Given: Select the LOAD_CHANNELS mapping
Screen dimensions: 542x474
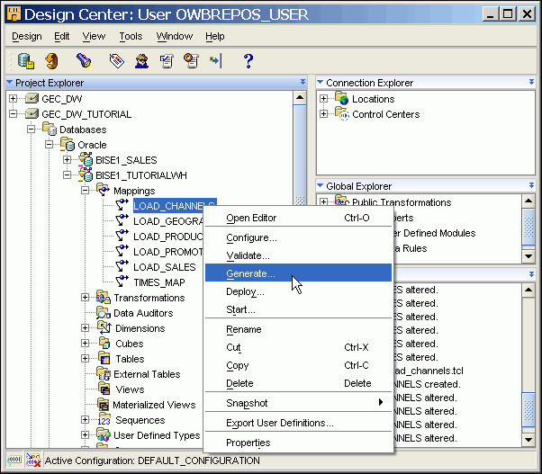Looking at the screenshot, I should click(x=175, y=205).
